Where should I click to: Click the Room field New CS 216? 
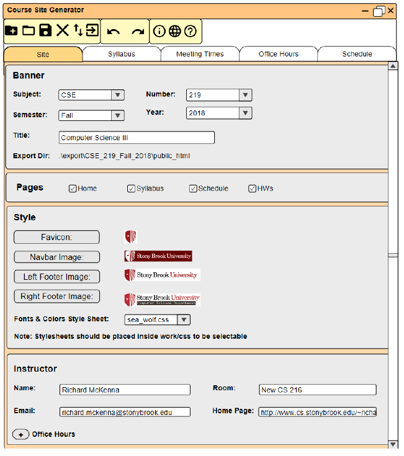(318, 390)
